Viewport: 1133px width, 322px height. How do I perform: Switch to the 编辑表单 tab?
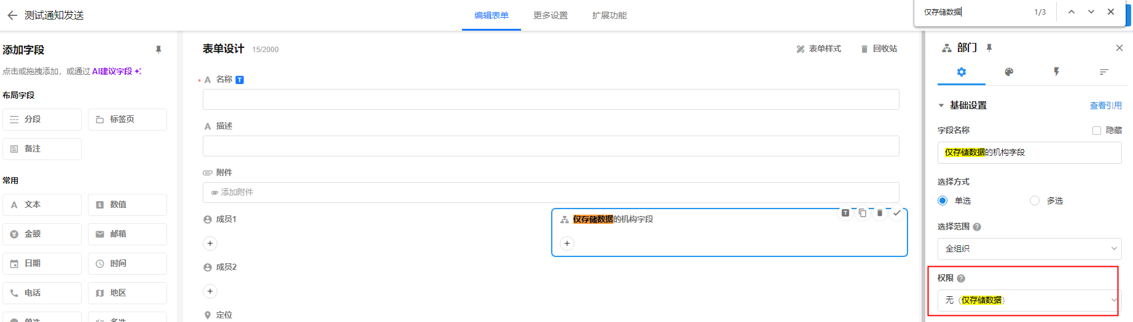click(492, 15)
